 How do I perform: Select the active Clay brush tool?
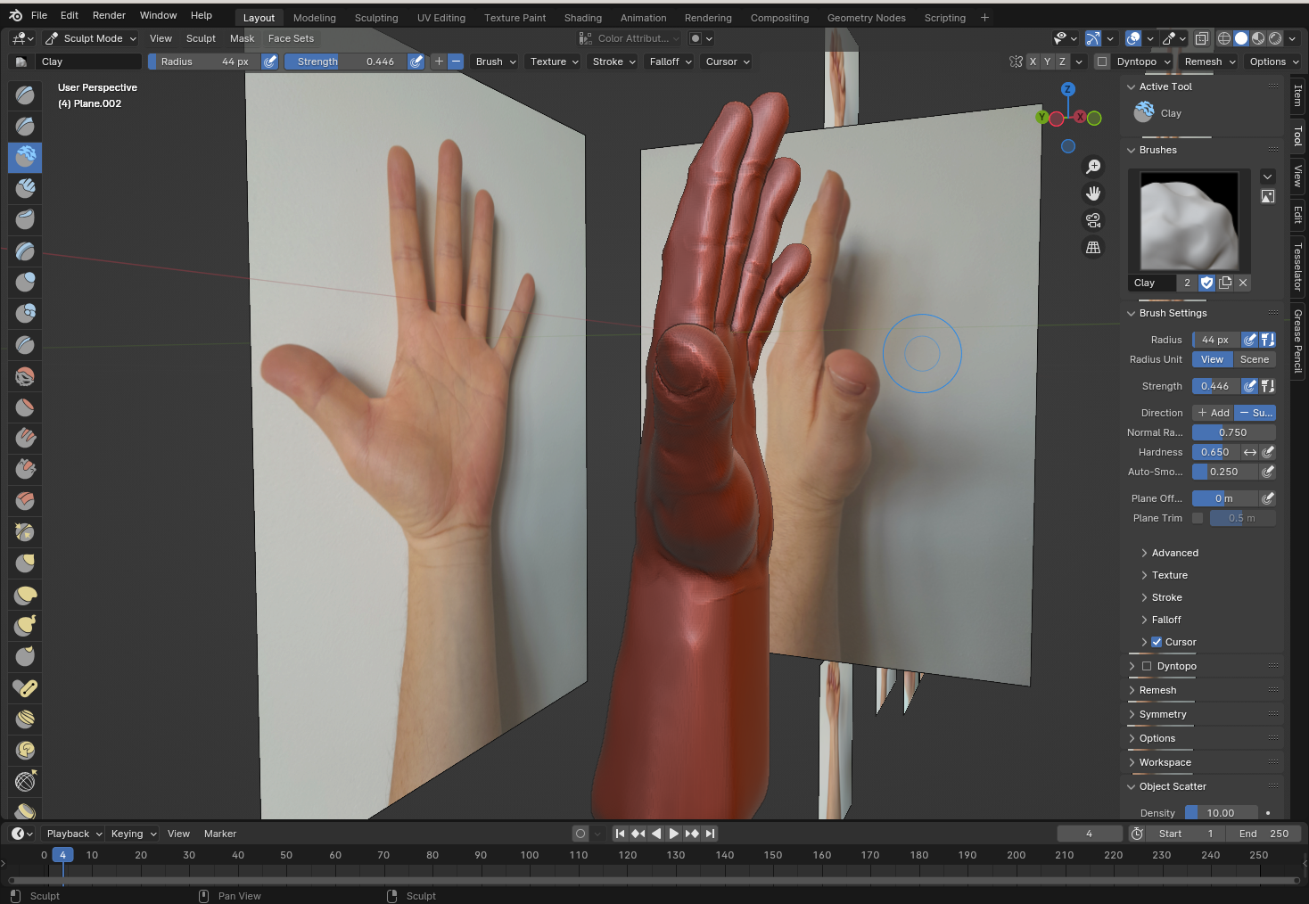click(x=25, y=157)
